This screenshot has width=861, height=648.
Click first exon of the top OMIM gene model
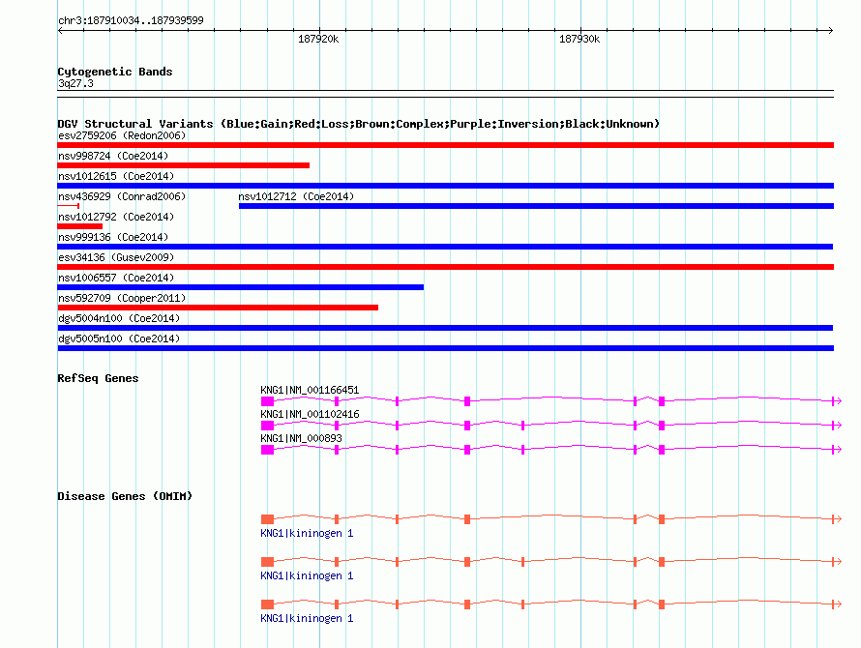(x=267, y=519)
